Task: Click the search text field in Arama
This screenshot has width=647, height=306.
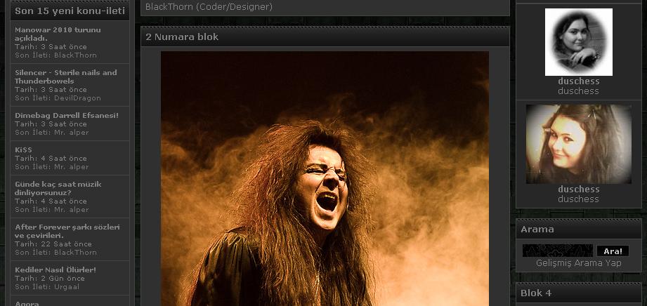Action: tap(557, 251)
